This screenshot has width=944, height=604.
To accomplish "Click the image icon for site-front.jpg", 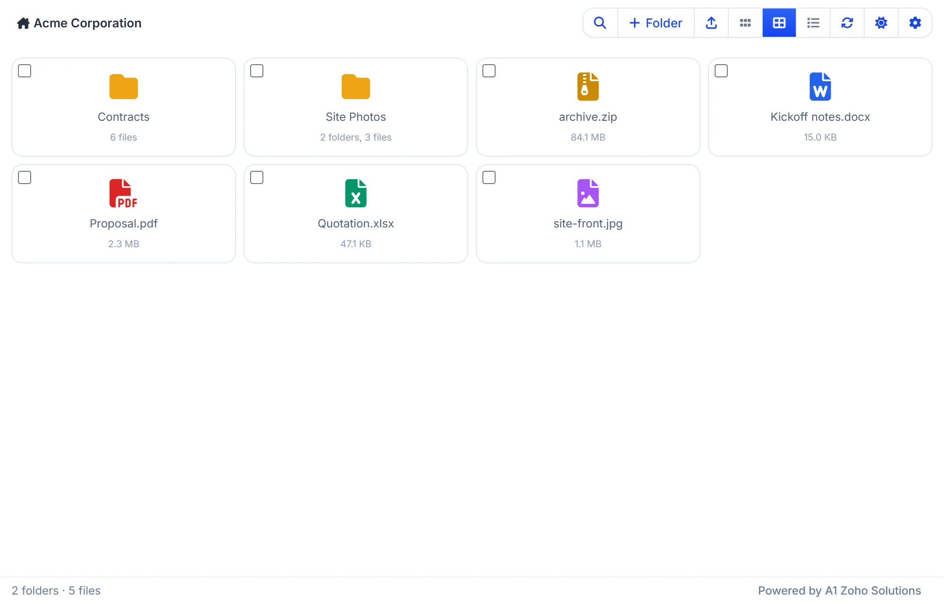I will pyautogui.click(x=588, y=193).
